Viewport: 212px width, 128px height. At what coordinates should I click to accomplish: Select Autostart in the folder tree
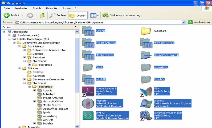49,94
